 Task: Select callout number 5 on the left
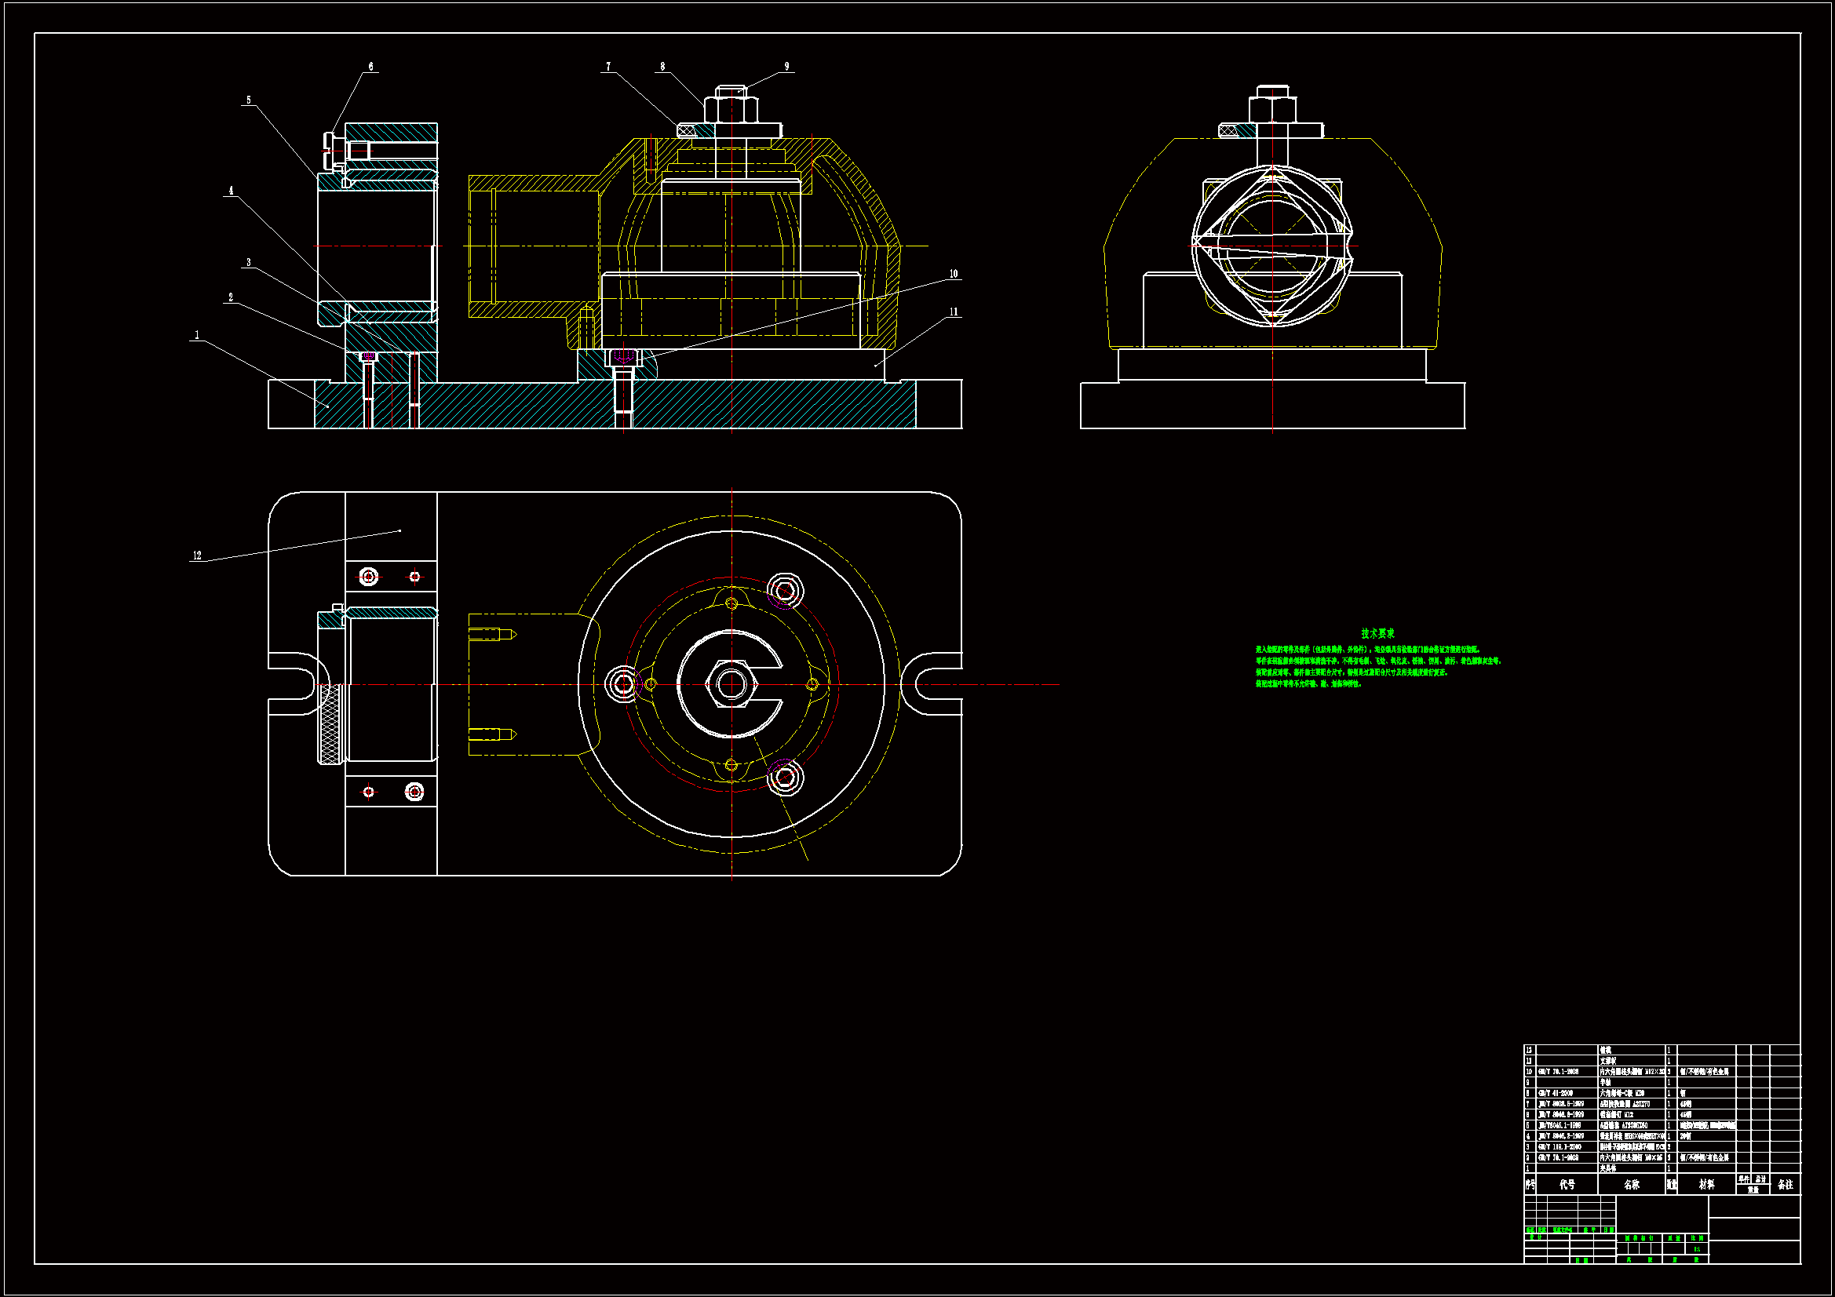click(x=249, y=100)
